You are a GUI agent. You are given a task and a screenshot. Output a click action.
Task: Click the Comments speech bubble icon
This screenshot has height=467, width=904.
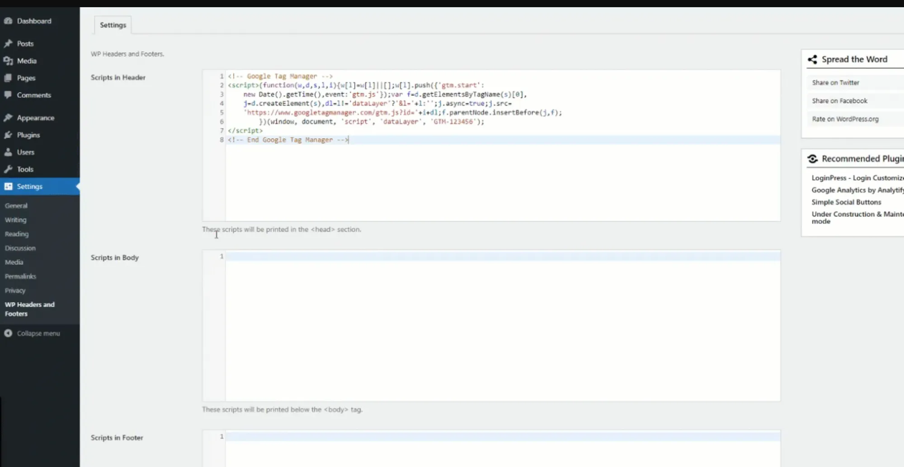click(x=8, y=95)
